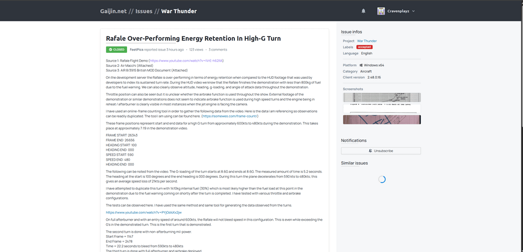This screenshot has height=252, width=523.
Task: Click the 123 views text
Action: (196, 50)
